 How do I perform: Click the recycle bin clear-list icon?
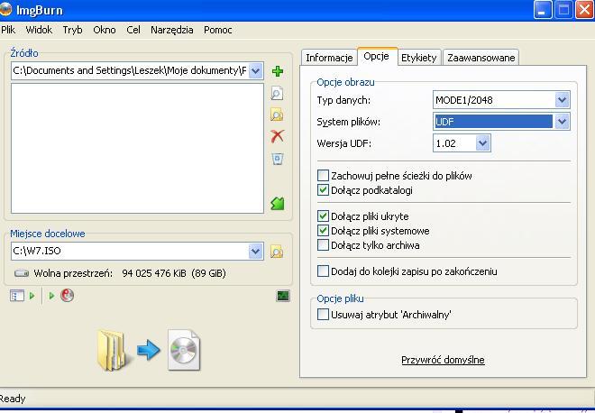point(277,159)
